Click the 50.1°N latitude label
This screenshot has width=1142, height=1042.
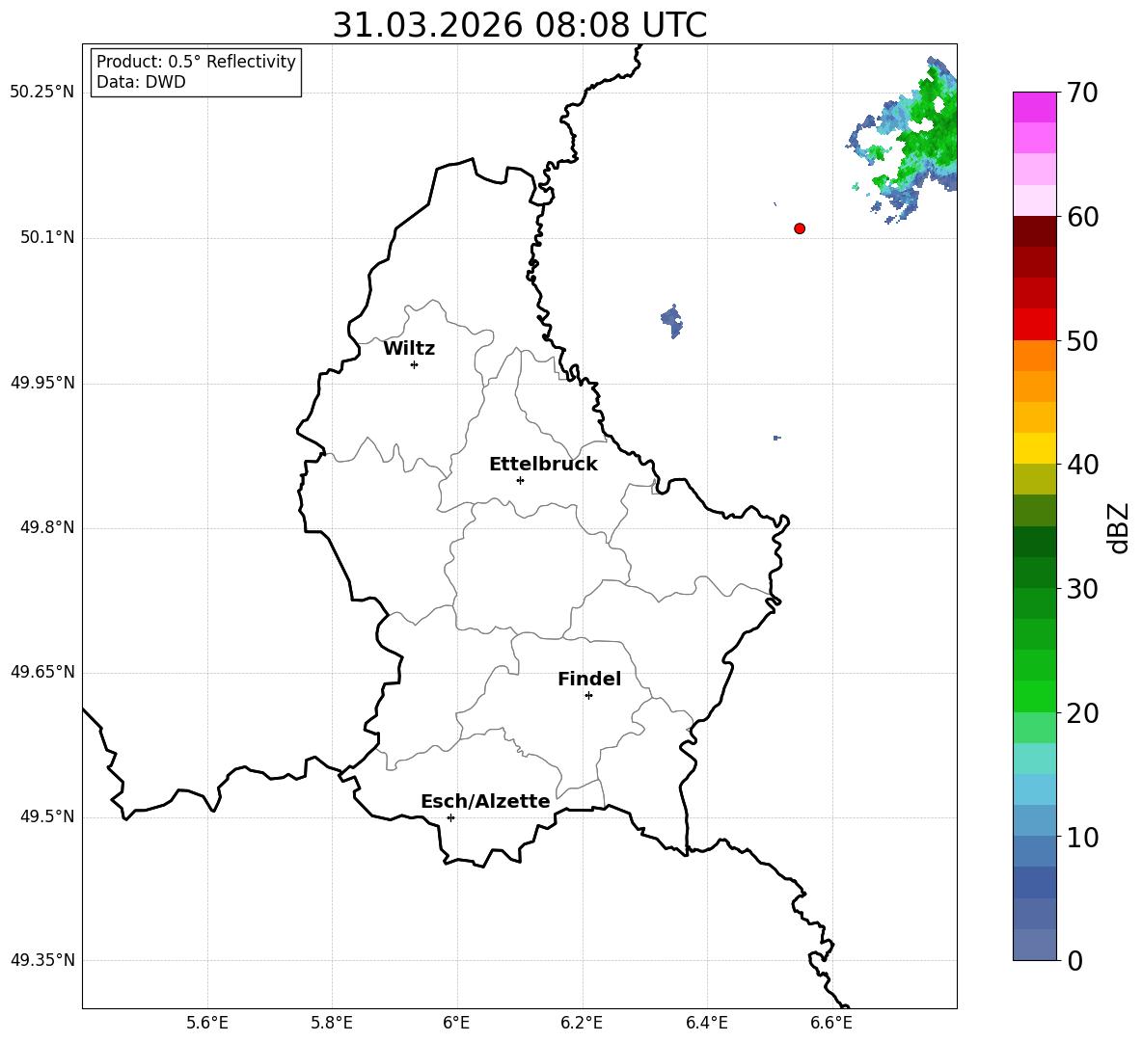pos(47,238)
